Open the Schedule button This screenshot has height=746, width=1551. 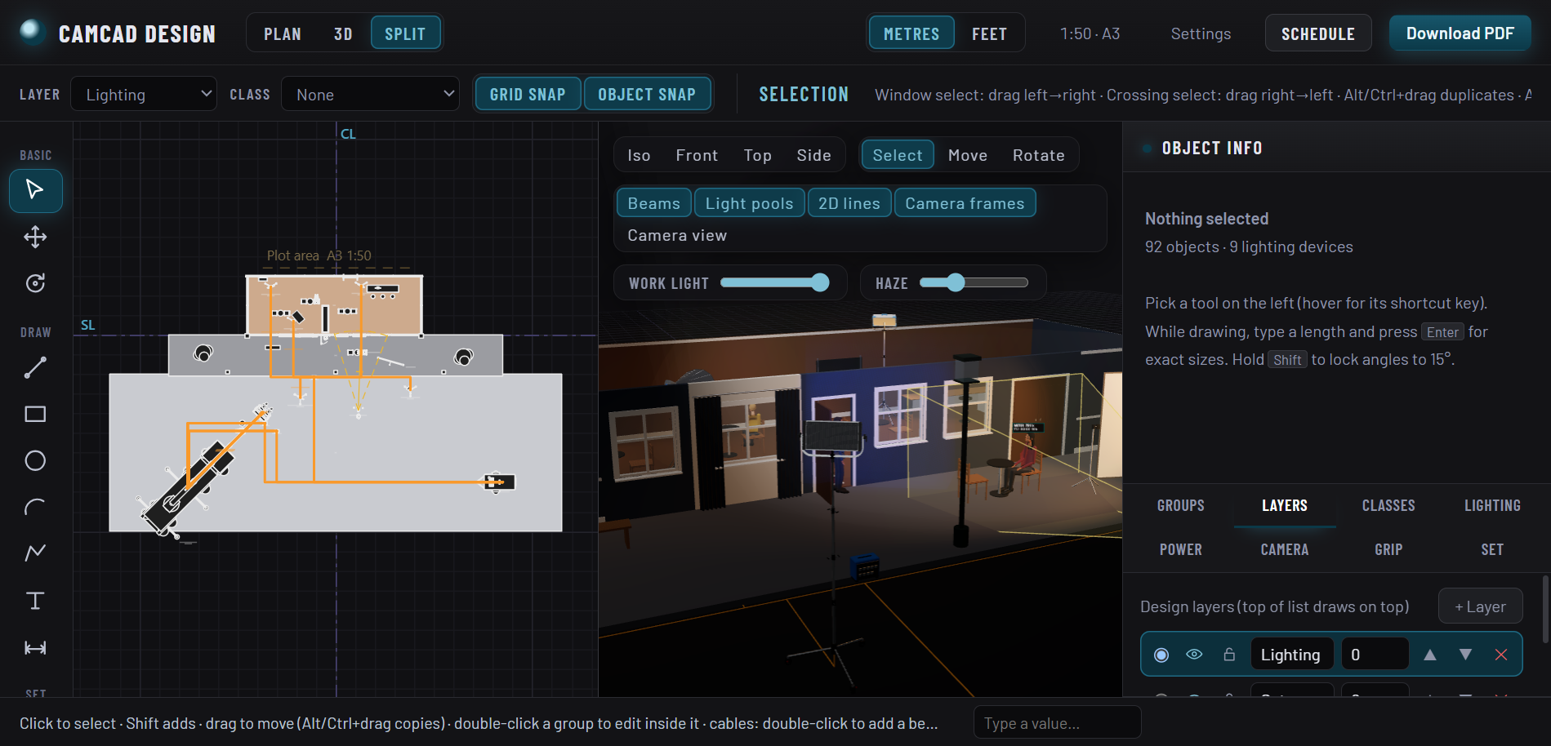pyautogui.click(x=1318, y=33)
